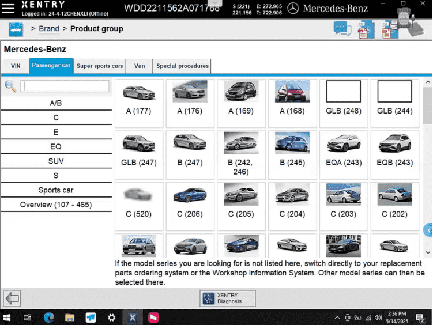Open the chat message bubble icon
Screen dimensions: 433x325
coord(342,29)
